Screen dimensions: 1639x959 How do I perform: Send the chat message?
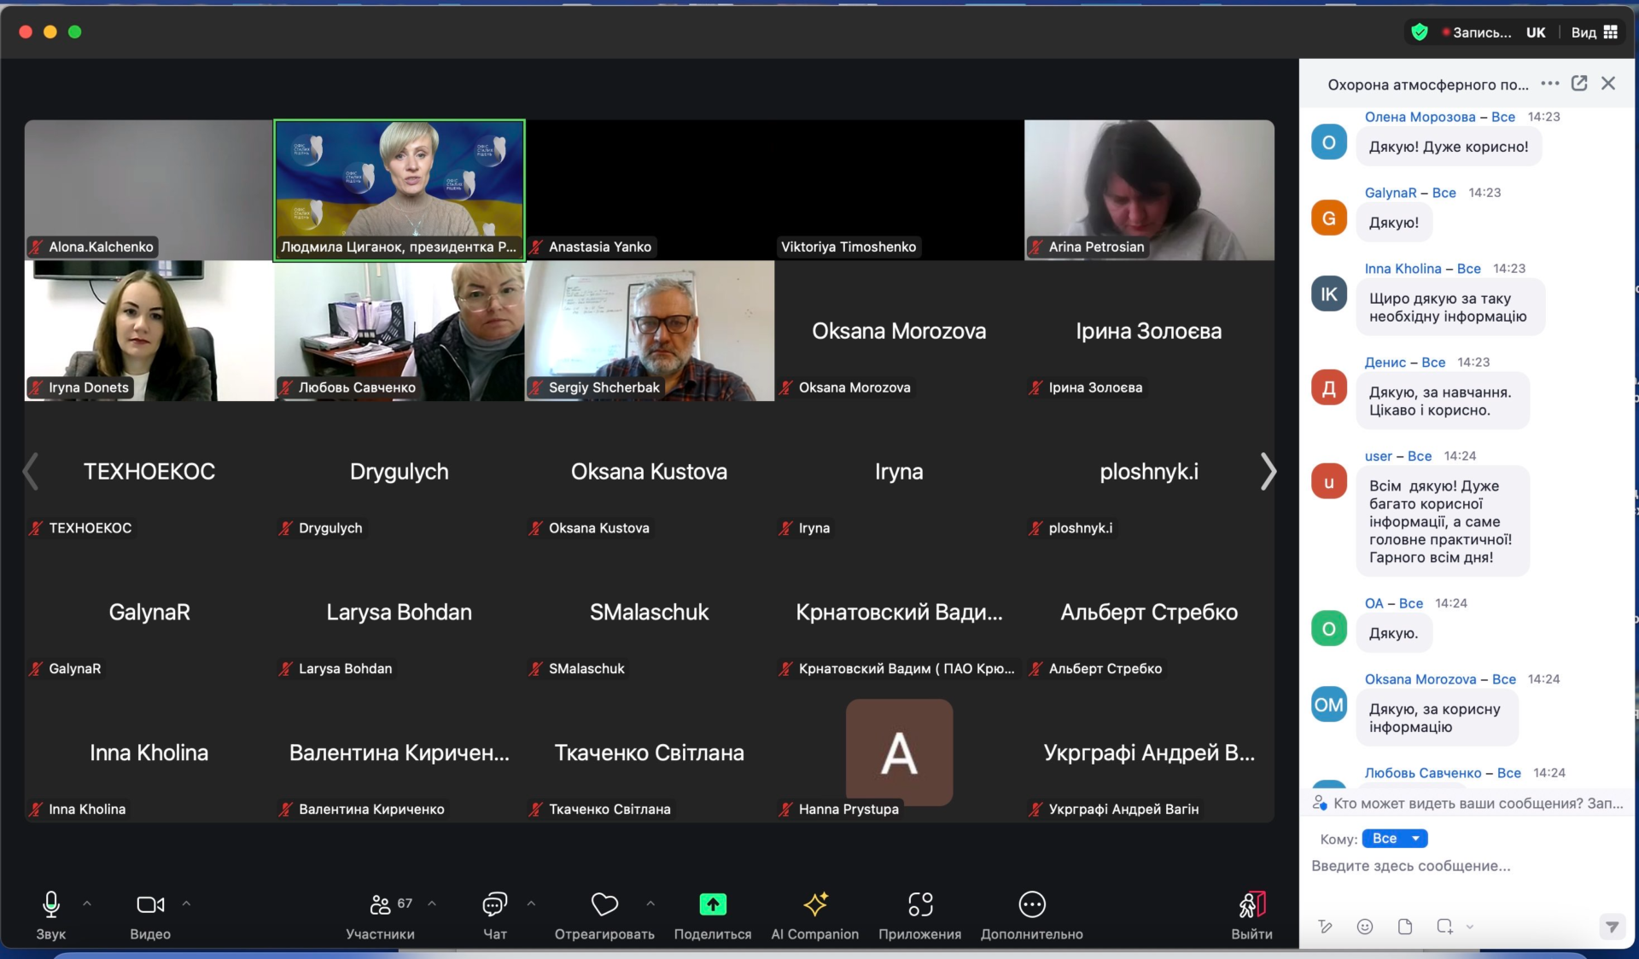1611,927
